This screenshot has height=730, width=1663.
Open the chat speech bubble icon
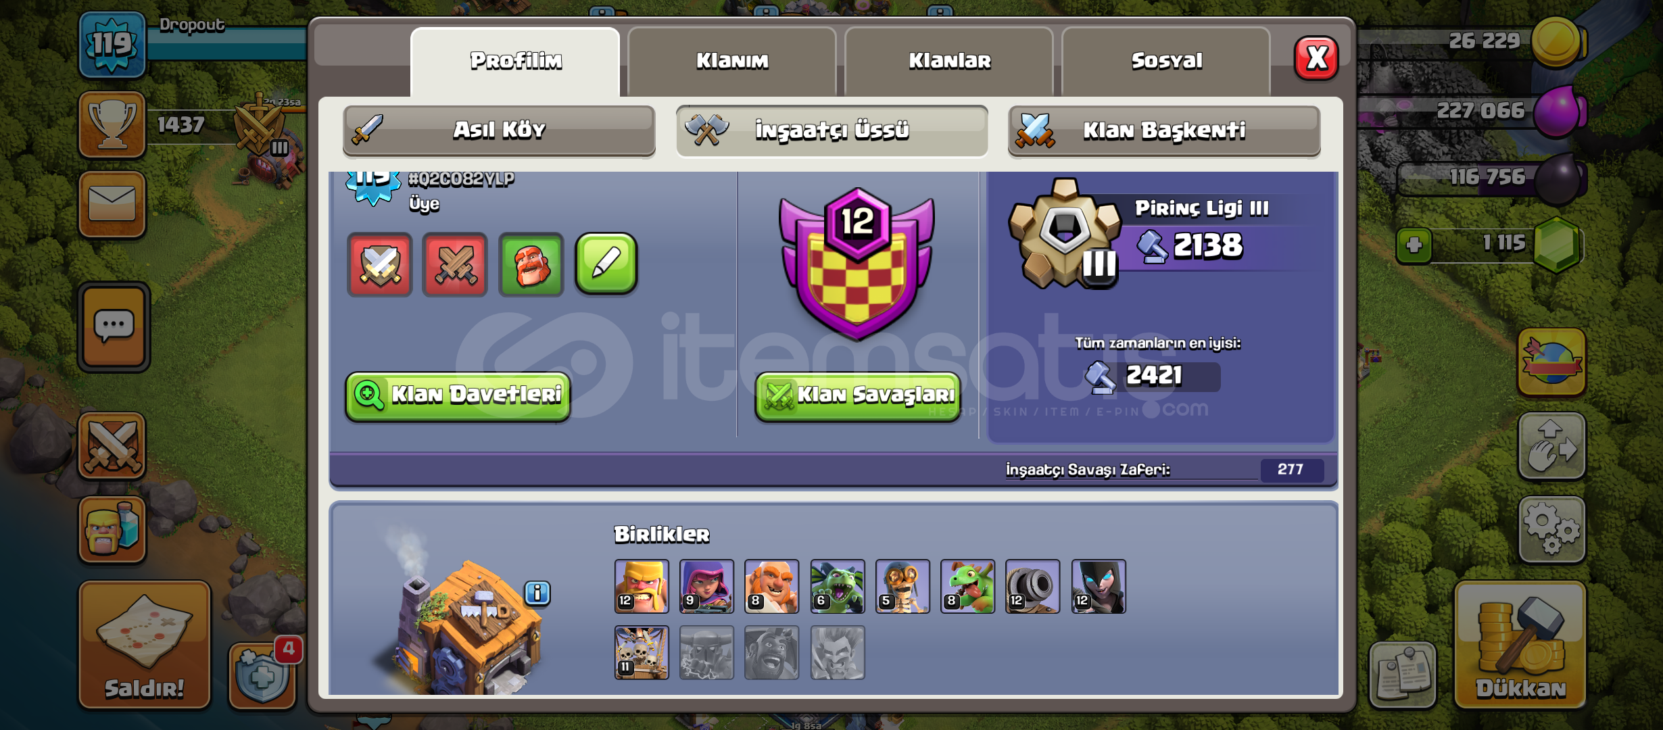coord(114,327)
